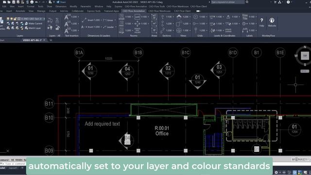The image size is (311, 175).
Task: Click the Linear dimension icon
Action: pos(105,20)
